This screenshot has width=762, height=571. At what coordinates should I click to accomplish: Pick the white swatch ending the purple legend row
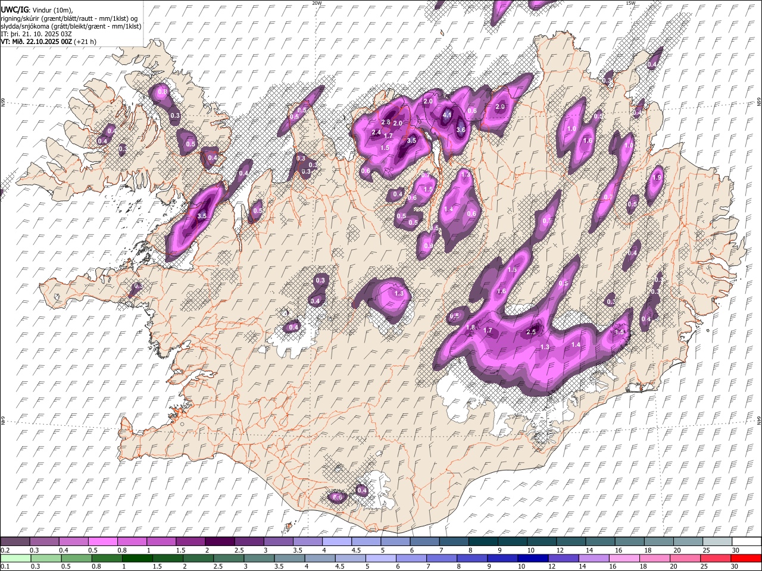tap(745, 542)
